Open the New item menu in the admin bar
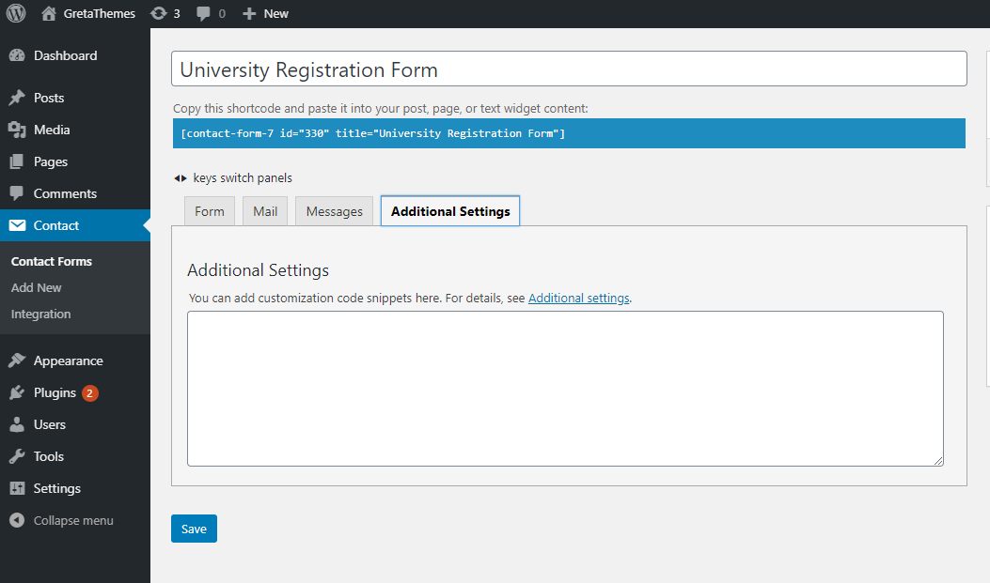 coord(264,13)
